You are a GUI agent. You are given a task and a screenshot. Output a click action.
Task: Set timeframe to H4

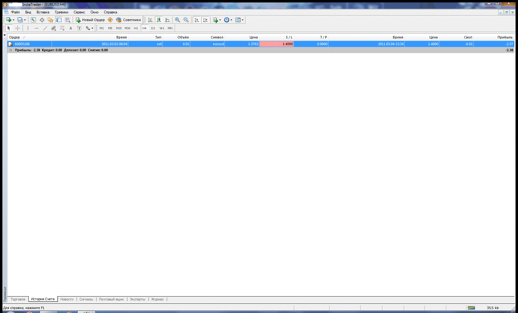click(144, 28)
